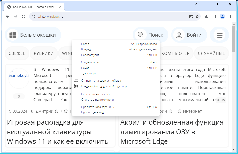Open article Игровая раскладка для виртуальной клавиатуры
238x154 pixels.
(x=57, y=132)
